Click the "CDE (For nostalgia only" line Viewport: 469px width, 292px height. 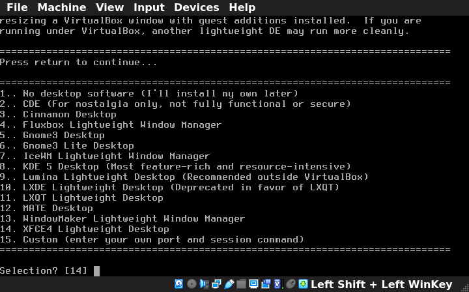[175, 104]
